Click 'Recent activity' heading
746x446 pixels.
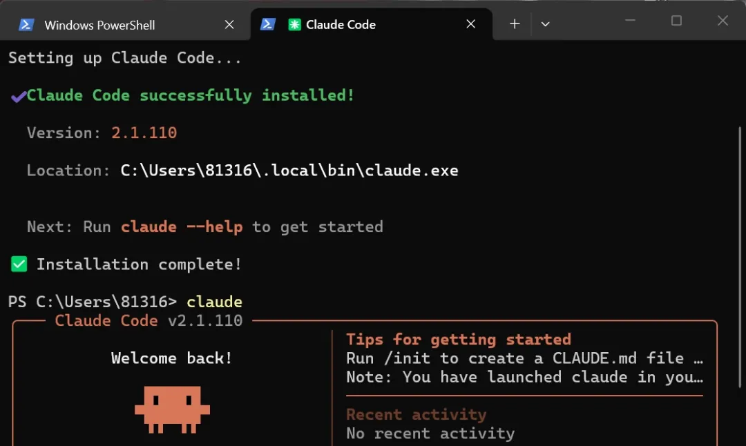point(417,415)
